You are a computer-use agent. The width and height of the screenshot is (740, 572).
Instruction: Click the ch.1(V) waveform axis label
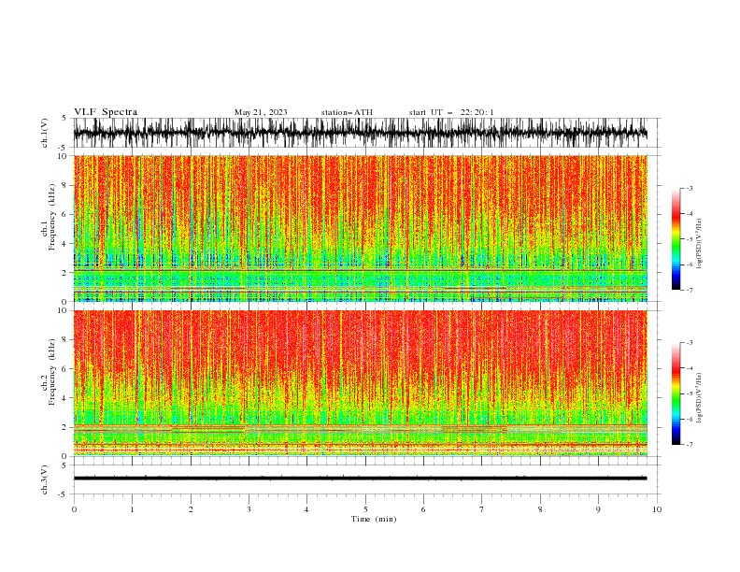pyautogui.click(x=45, y=133)
